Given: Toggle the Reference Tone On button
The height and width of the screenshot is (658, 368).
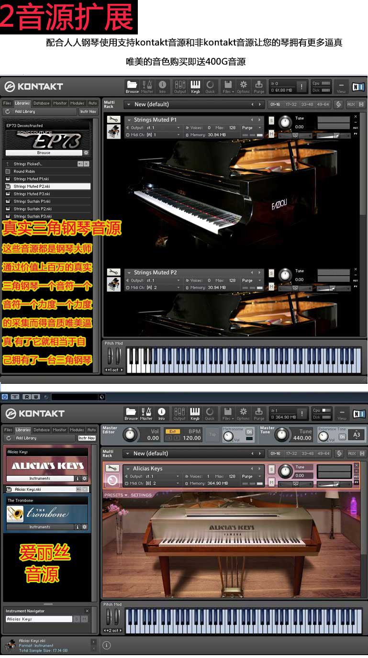Looking at the screenshot, I should pyautogui.click(x=342, y=437).
